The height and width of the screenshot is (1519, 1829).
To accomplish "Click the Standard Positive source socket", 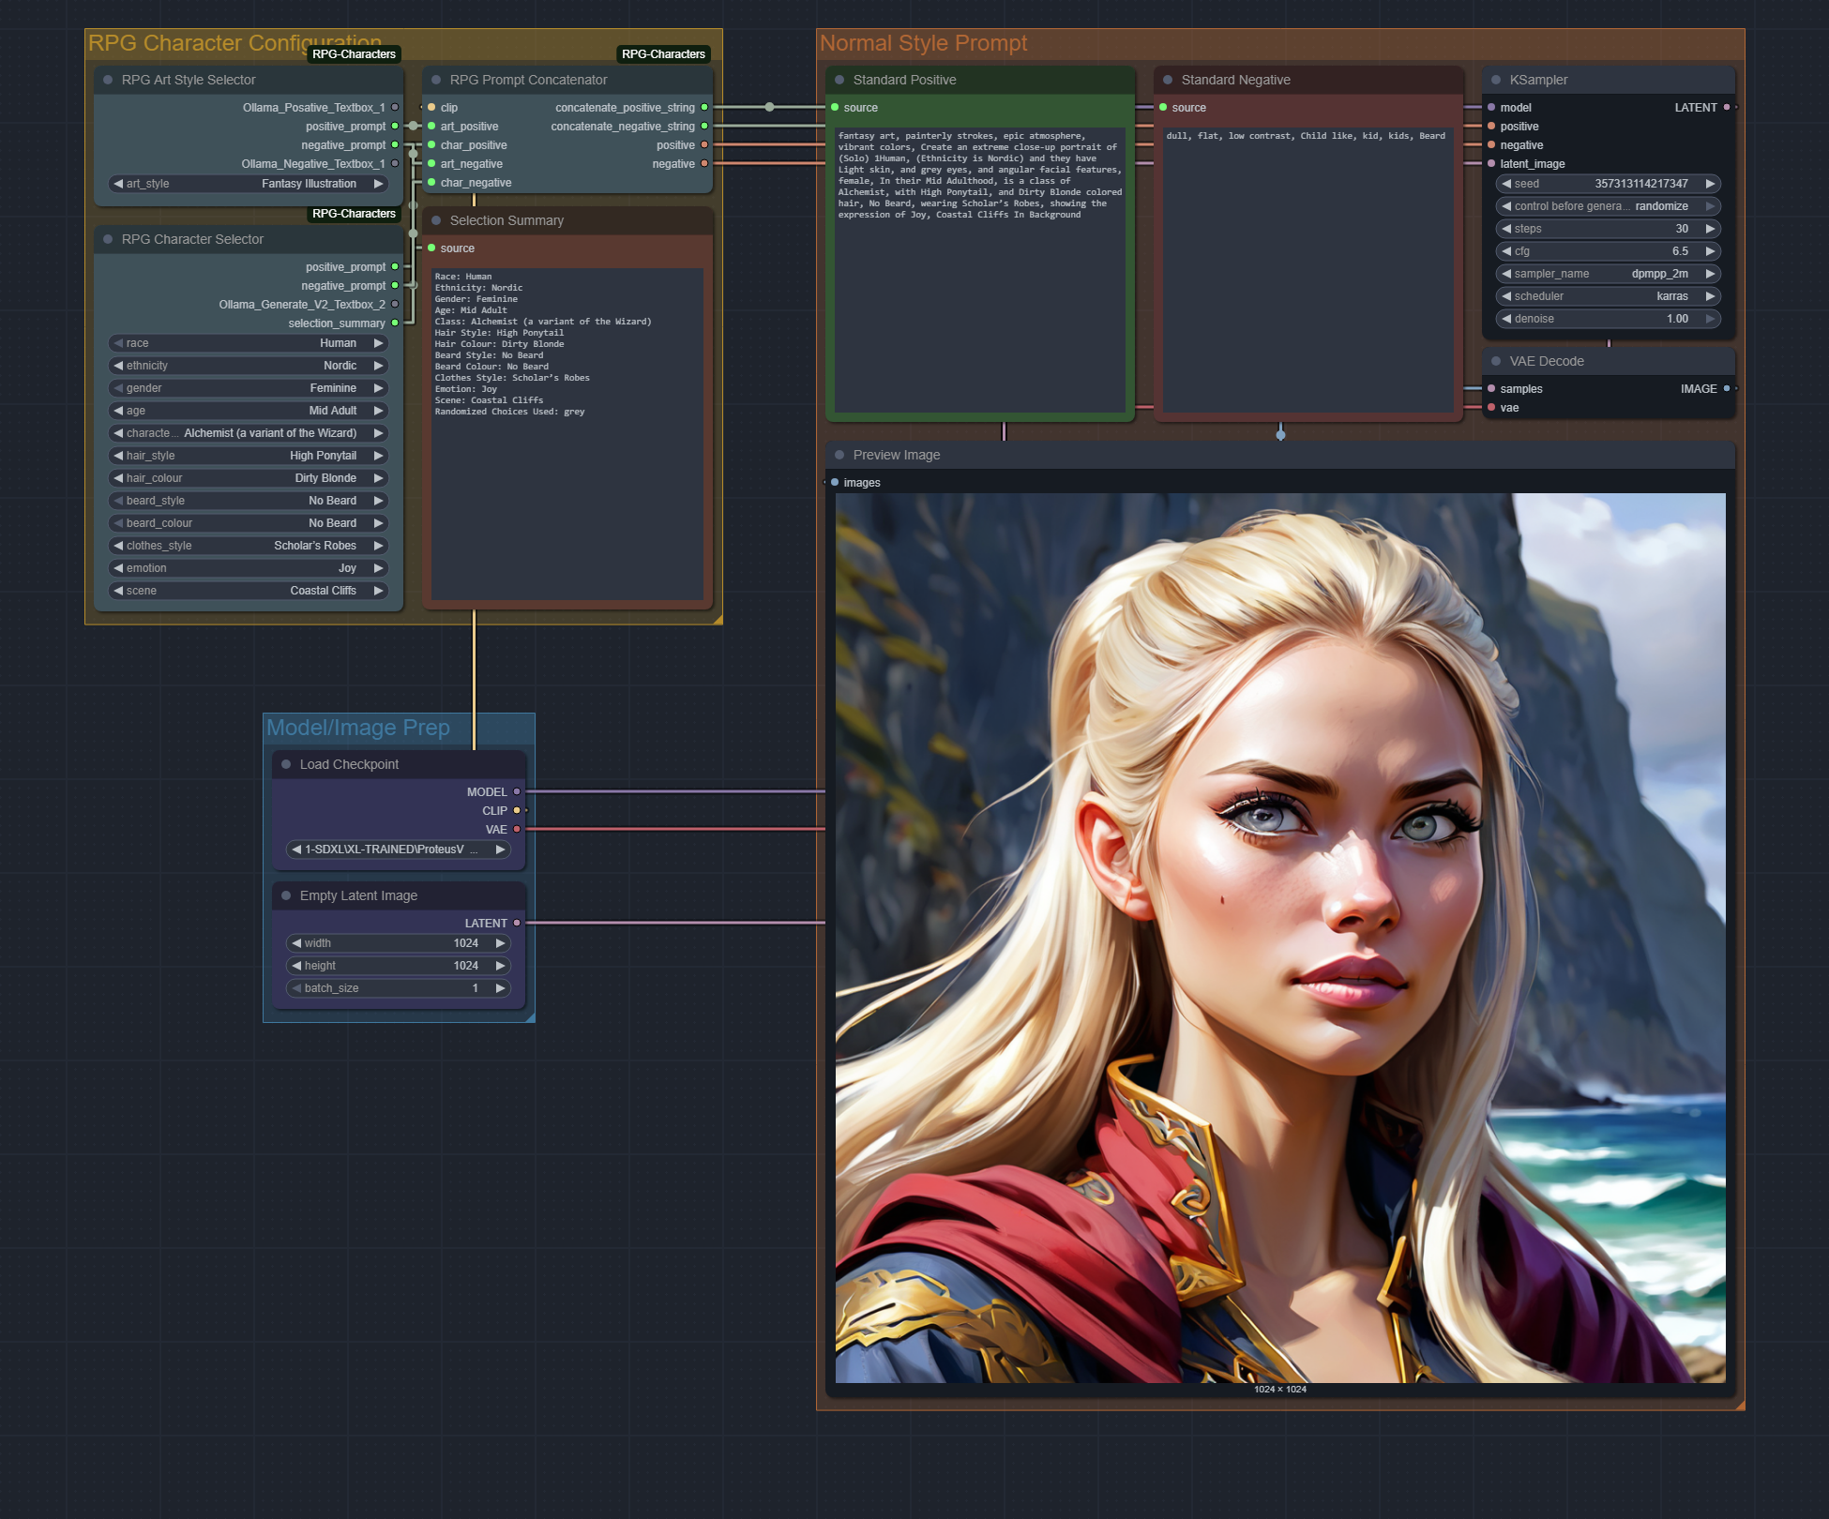I will 835,108.
